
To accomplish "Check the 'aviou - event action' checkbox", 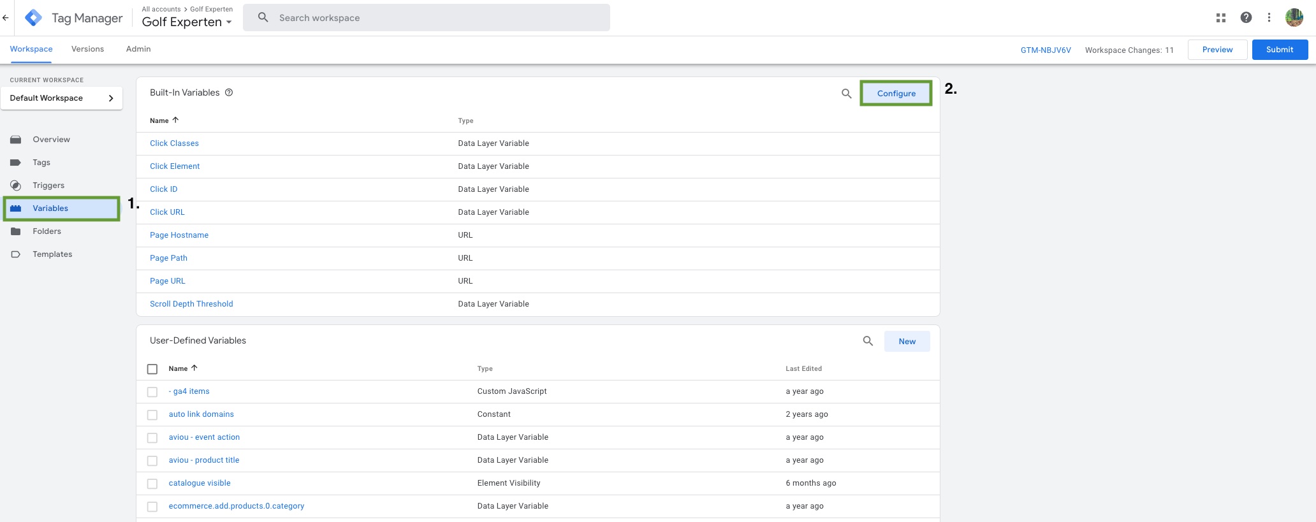I will [152, 438].
